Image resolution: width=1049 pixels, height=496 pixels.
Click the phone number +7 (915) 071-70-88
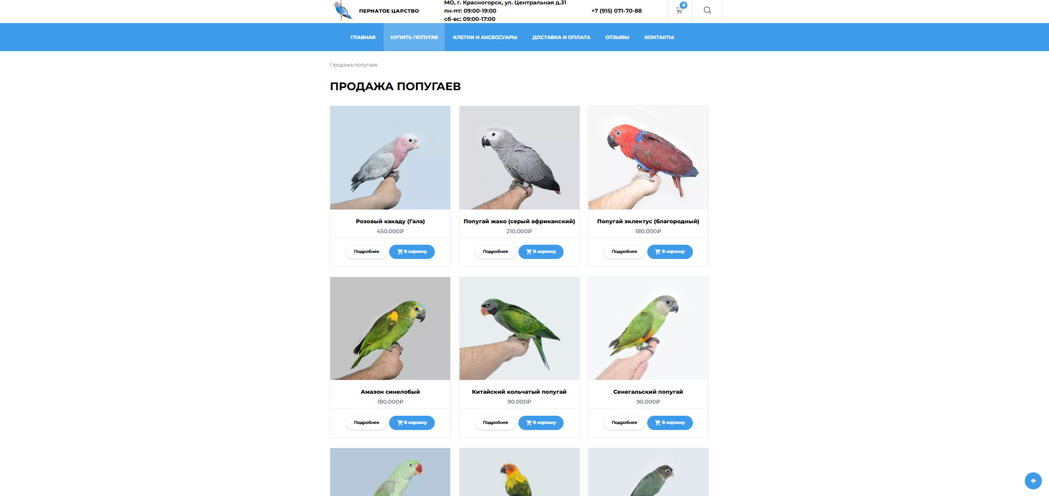click(616, 10)
